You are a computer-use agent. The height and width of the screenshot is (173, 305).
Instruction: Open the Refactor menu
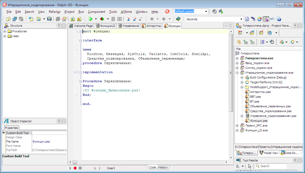tap(55, 12)
